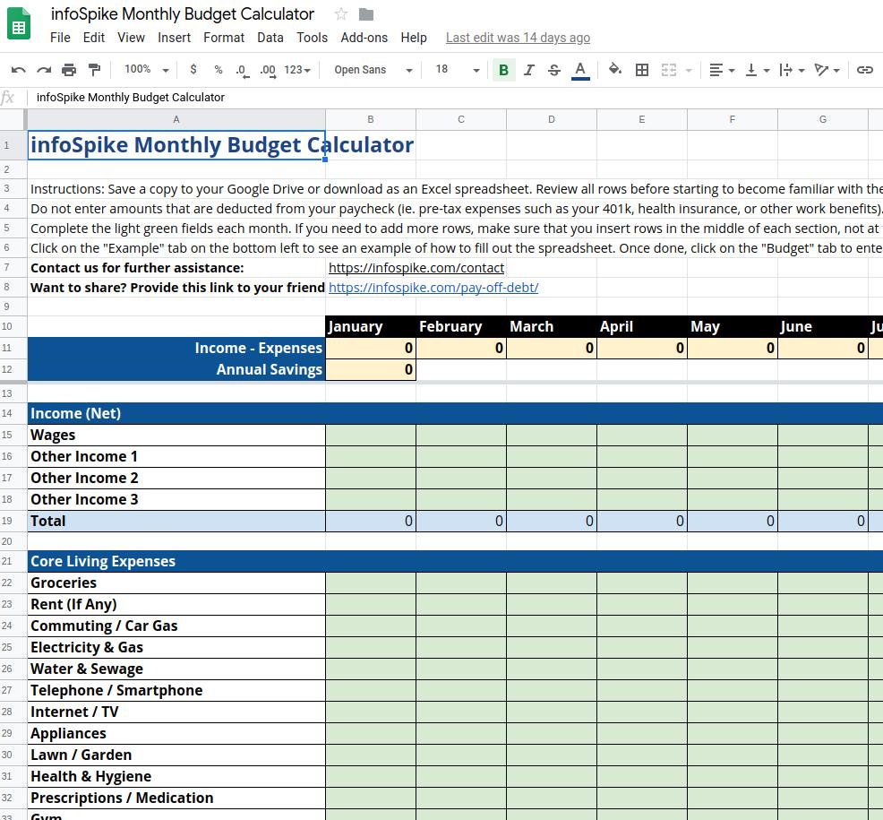Open the font size 18 dropdown
Screen dimensions: 883x820
(458, 70)
